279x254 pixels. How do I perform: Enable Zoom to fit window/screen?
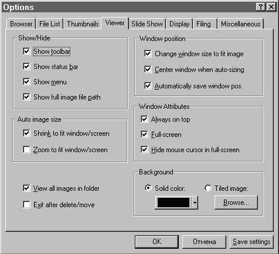[26, 150]
